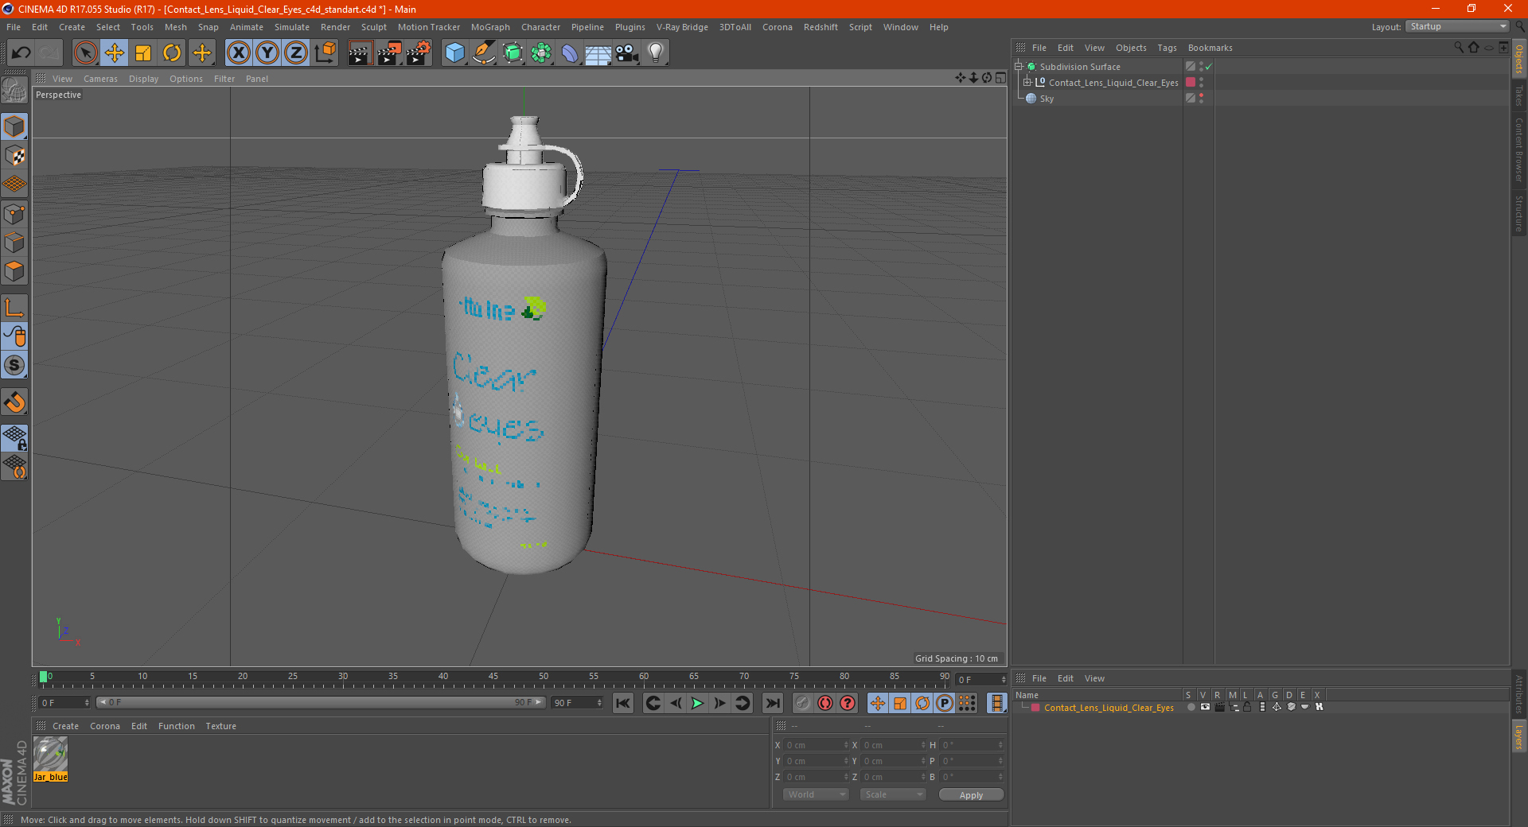Viewport: 1528px width, 827px height.
Task: Select the Move tool in toolbar
Action: point(115,53)
